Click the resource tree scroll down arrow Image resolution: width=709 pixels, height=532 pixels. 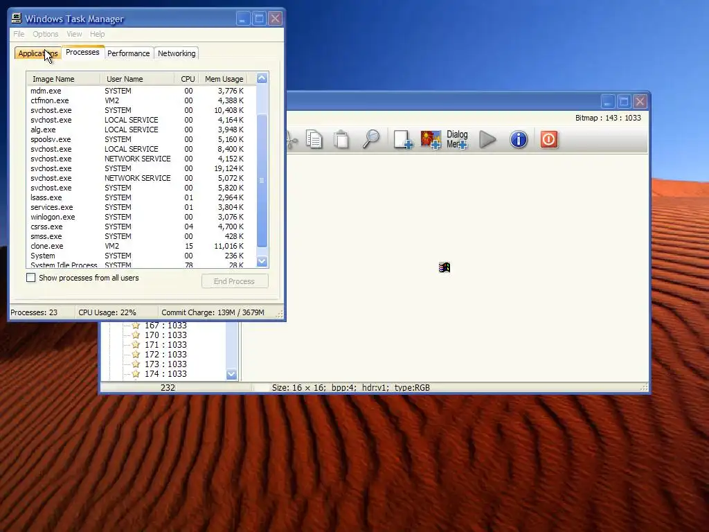[x=231, y=374]
